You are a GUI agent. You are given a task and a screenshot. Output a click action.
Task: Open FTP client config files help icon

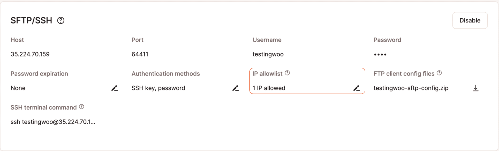[439, 73]
